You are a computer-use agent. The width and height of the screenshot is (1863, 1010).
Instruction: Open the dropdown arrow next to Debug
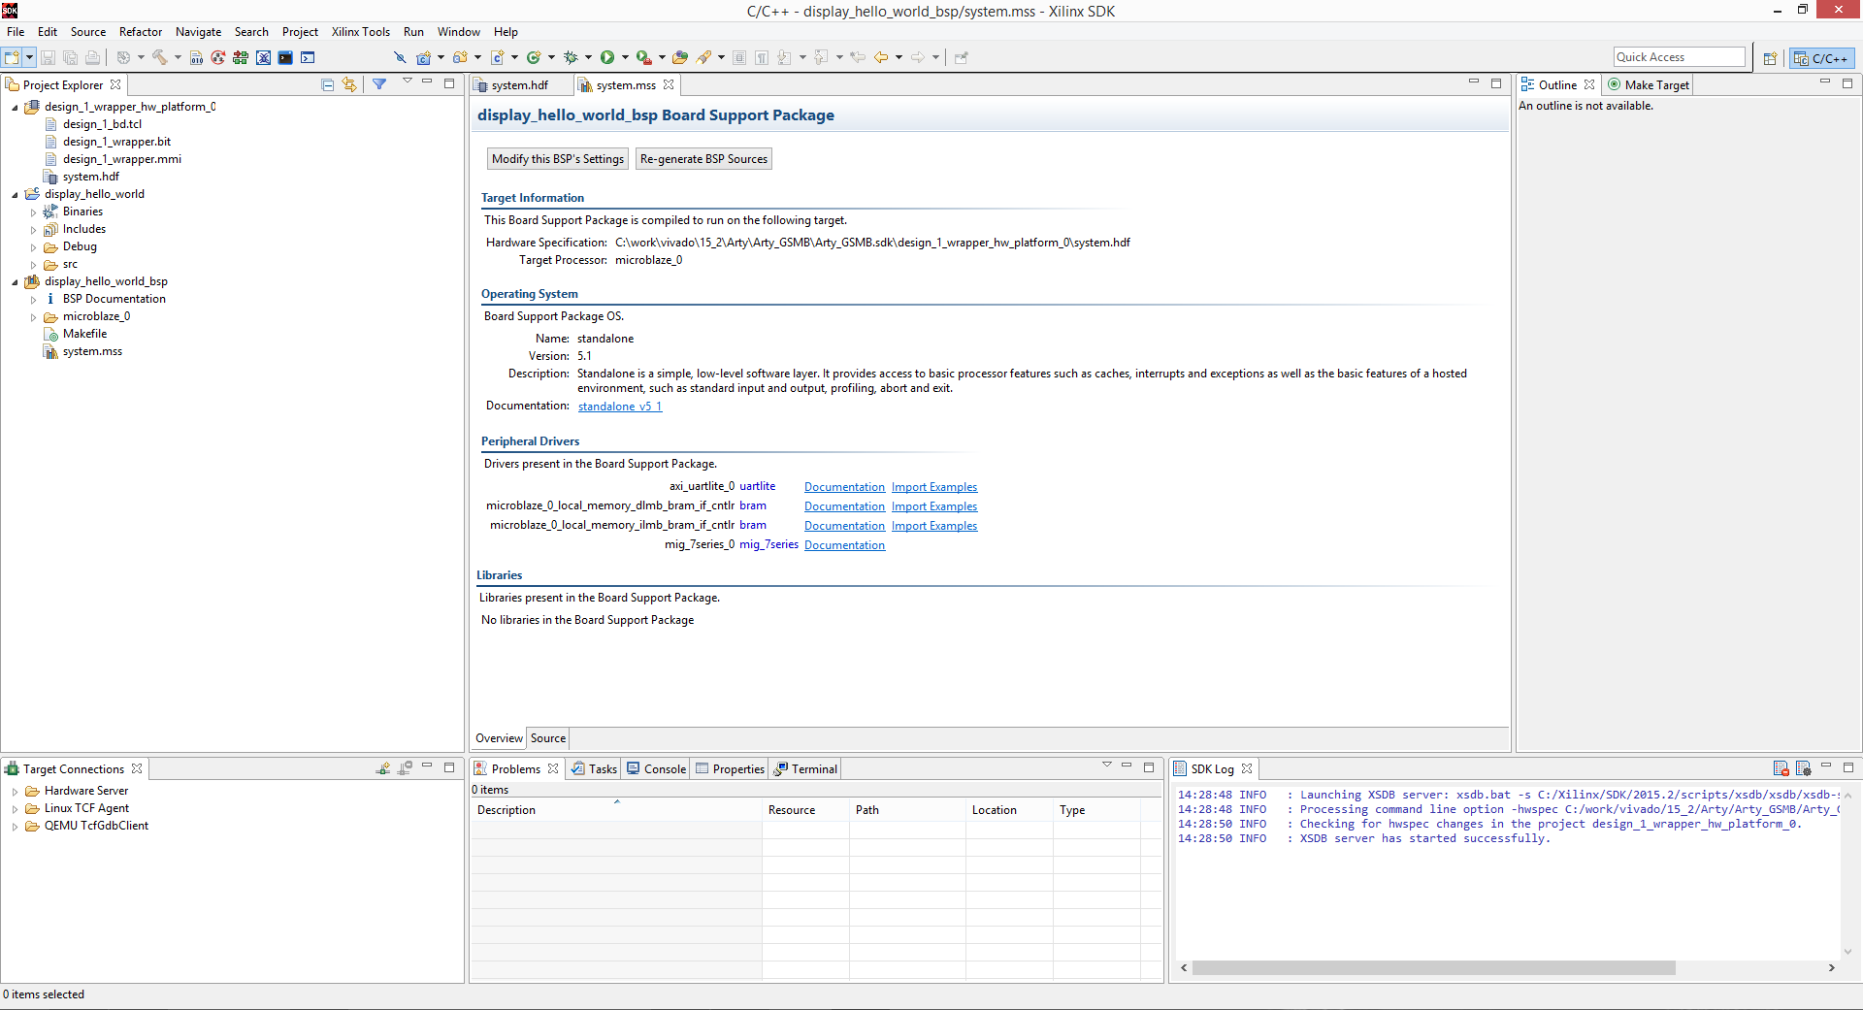pos(588,57)
